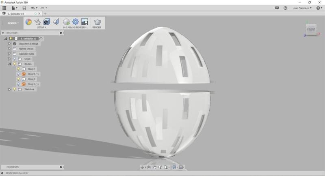Open the SETUP menu dropdown

click(x=41, y=27)
